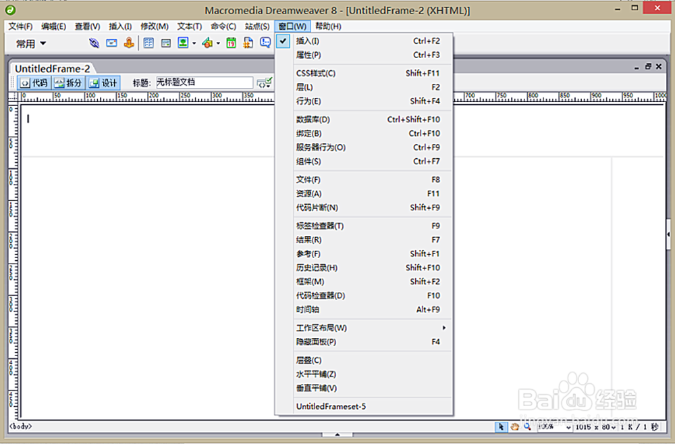675x444 pixels.
Task: Open the 插入(I) menu in menu bar
Action: (x=120, y=26)
